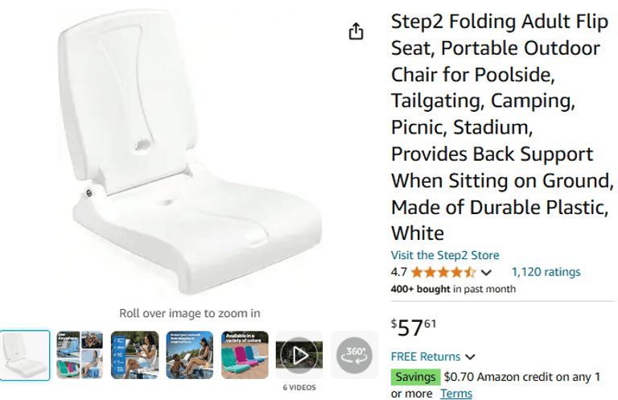Open the 1,120 ratings link
Image resolution: width=618 pixels, height=400 pixels.
pyautogui.click(x=546, y=272)
